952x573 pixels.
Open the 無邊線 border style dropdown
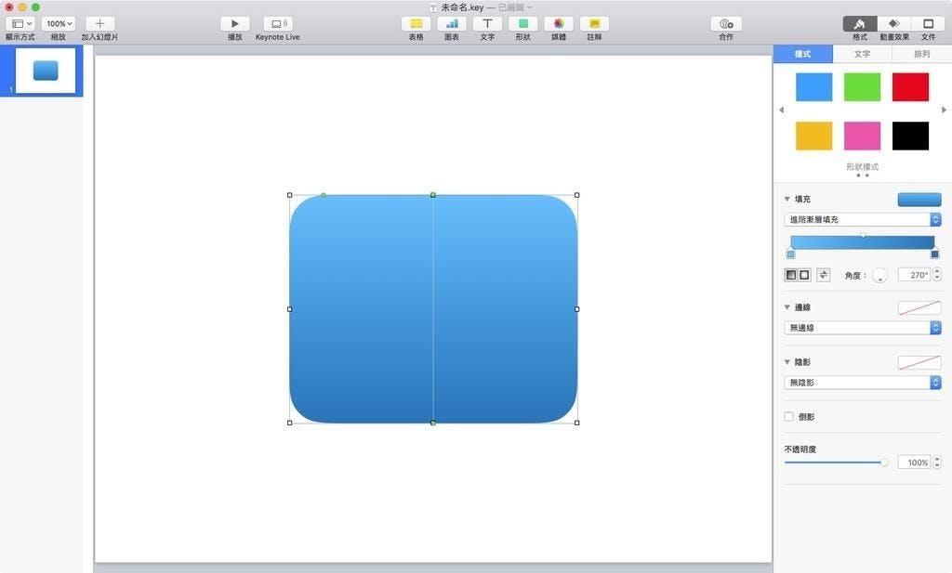coord(862,328)
